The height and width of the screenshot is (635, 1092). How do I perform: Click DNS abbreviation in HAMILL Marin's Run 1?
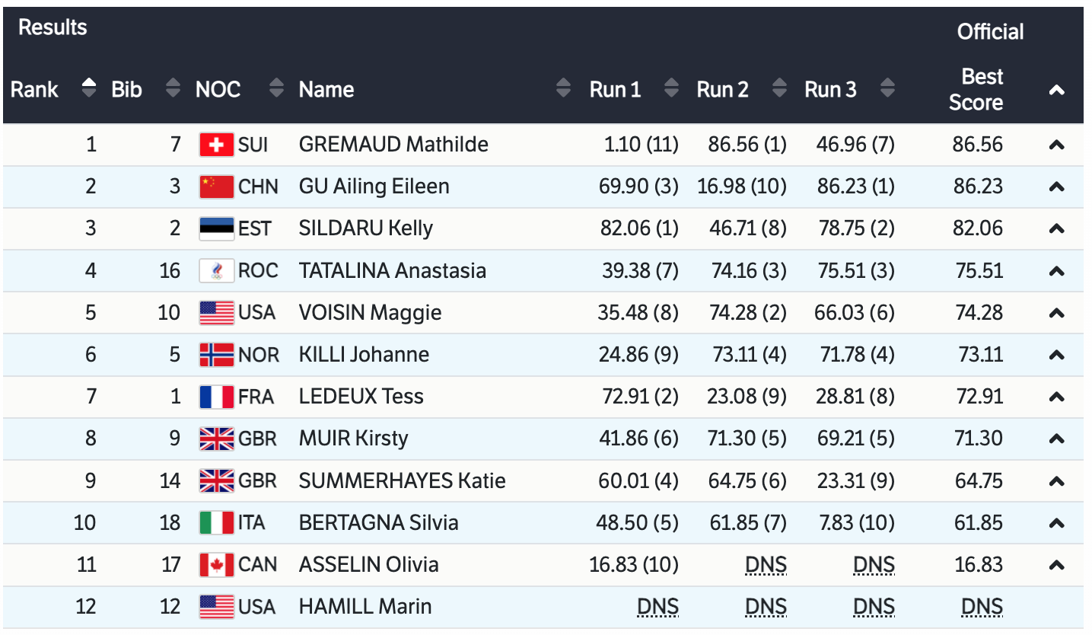tap(657, 607)
